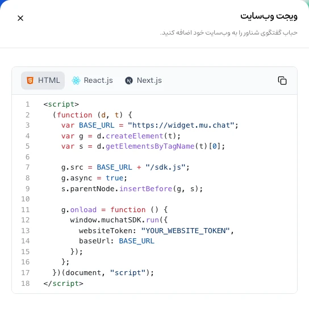Click the Persian subtitle description text

click(x=229, y=33)
